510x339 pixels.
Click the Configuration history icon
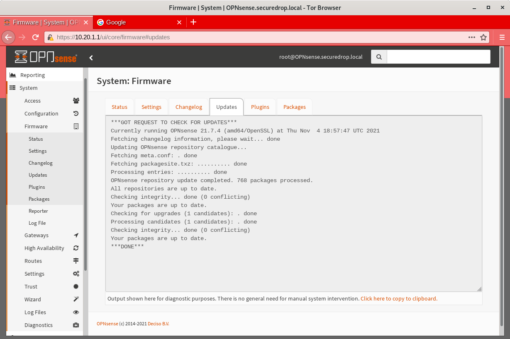coord(76,113)
